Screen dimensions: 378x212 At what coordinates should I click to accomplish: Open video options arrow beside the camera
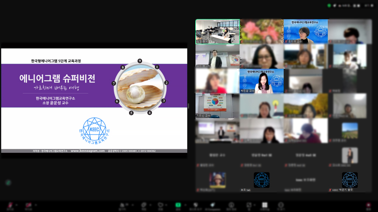[36, 205]
